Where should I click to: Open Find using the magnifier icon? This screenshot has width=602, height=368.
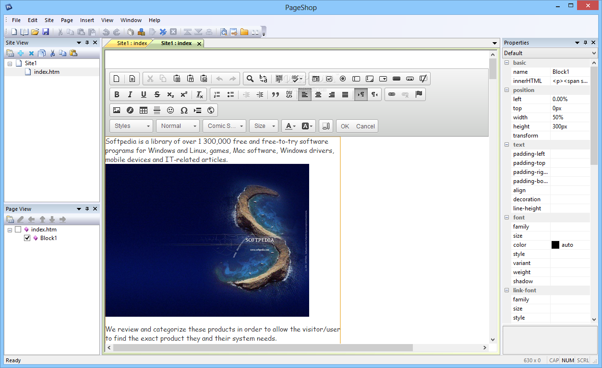pos(250,79)
